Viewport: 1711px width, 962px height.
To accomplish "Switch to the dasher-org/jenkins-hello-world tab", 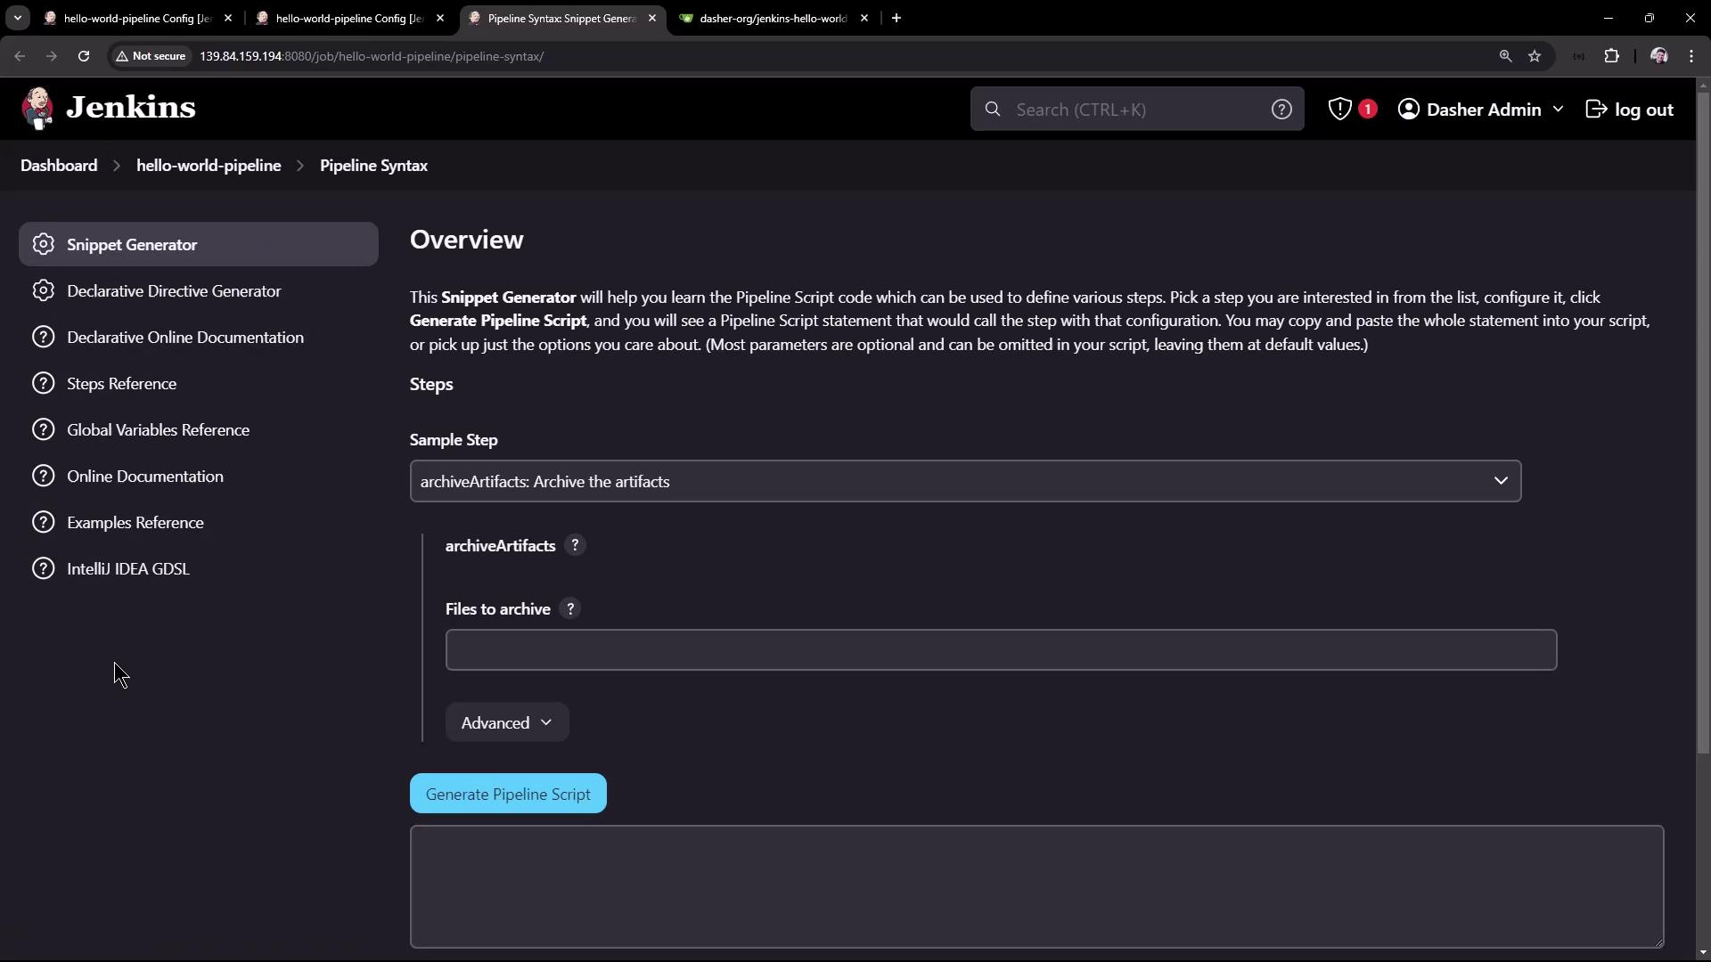I will coord(771,18).
